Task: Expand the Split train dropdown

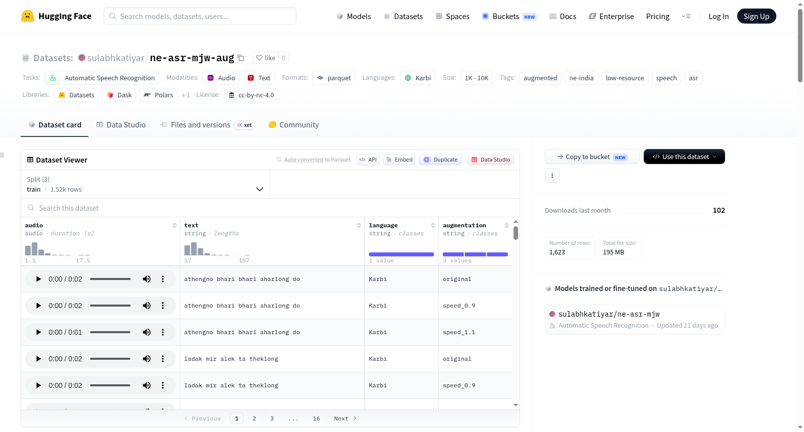Action: tap(146, 184)
